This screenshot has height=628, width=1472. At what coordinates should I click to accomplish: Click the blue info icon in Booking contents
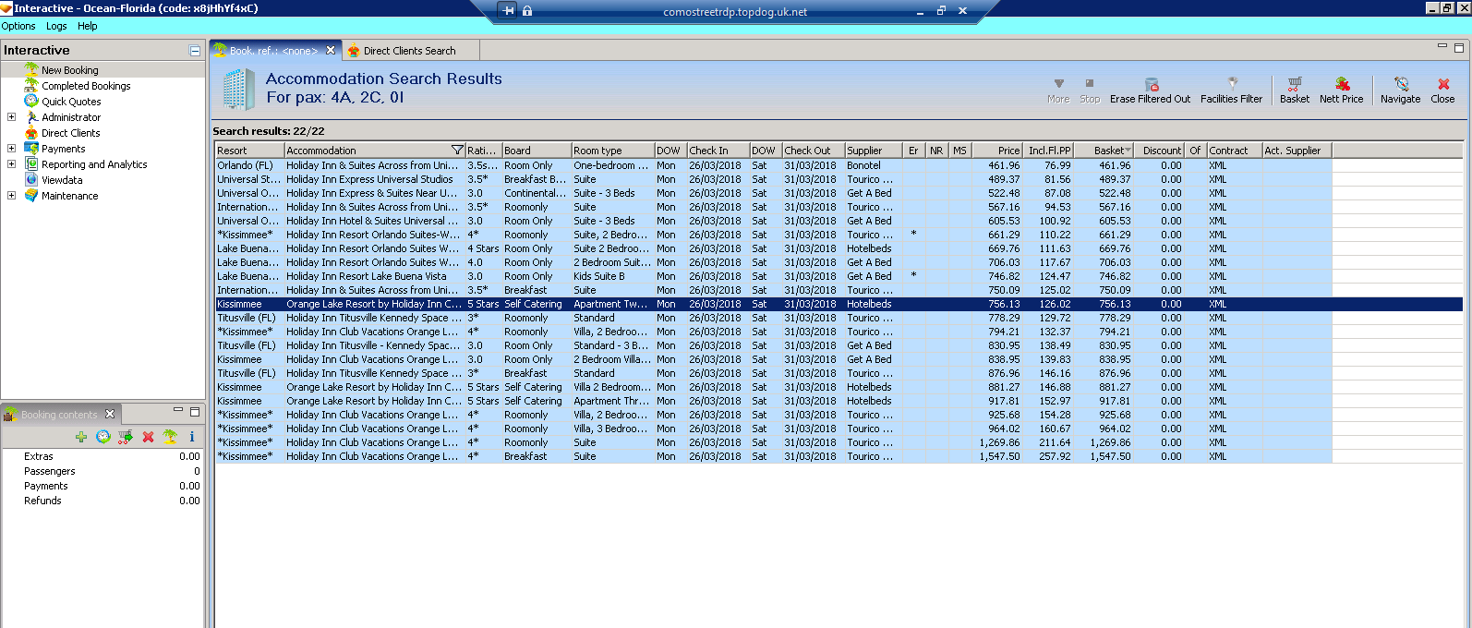[192, 437]
